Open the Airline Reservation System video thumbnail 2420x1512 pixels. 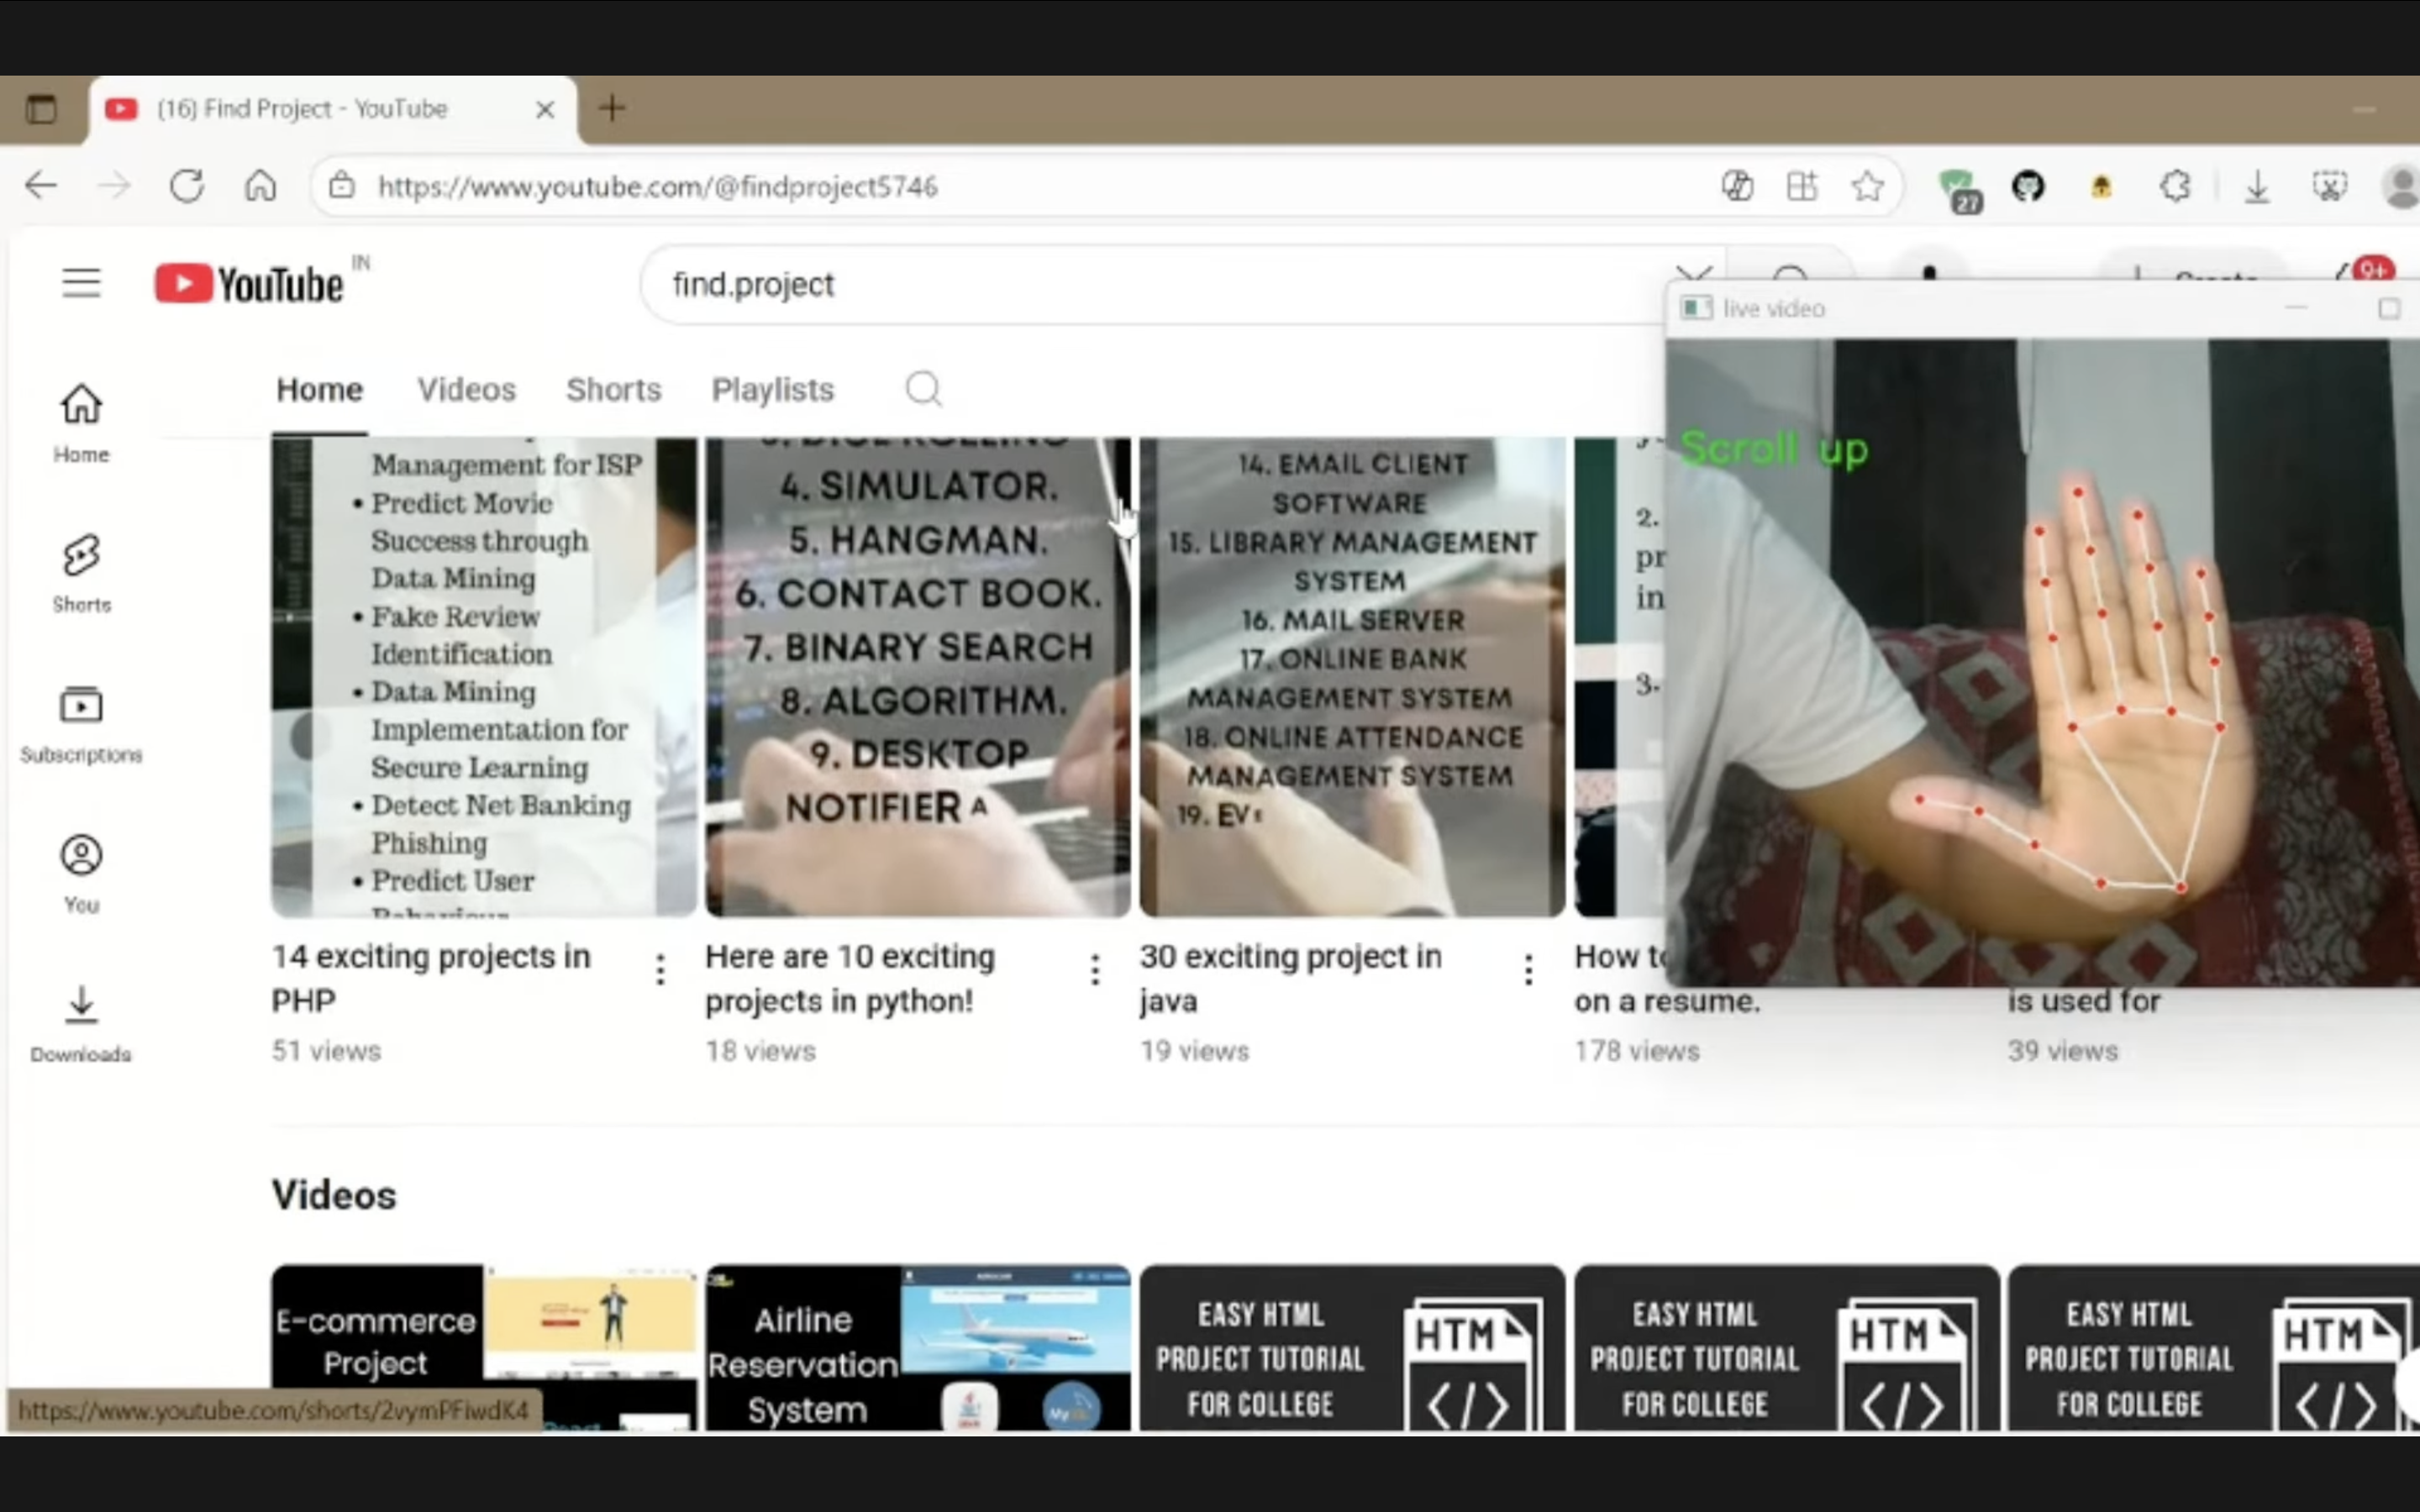coord(918,1348)
